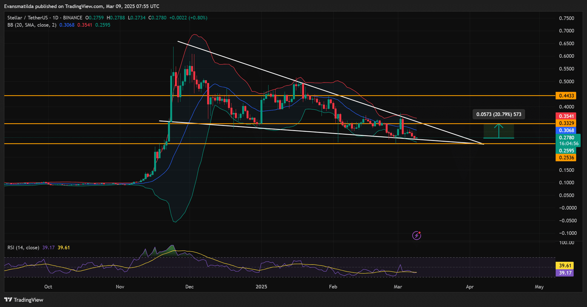Viewport: 587px width, 307px height.
Task: Click the TradingView logo at bottom left
Action: 24,300
